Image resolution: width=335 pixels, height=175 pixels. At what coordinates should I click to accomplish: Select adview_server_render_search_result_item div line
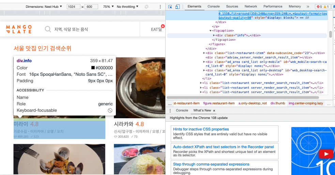coord(259,57)
